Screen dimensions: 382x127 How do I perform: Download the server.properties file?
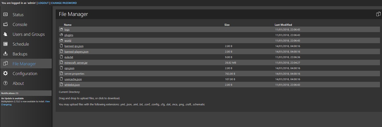click(x=74, y=74)
